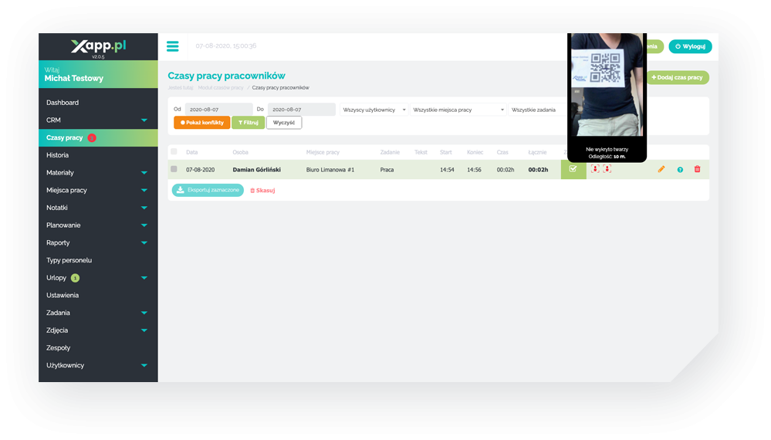
Task: Click Moduł czasów pracy breadcrumb
Action: point(220,88)
